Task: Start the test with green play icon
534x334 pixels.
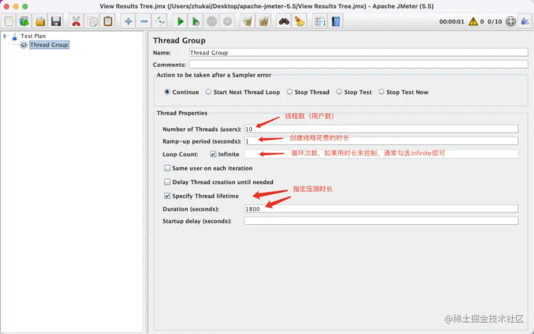Action: (180, 21)
